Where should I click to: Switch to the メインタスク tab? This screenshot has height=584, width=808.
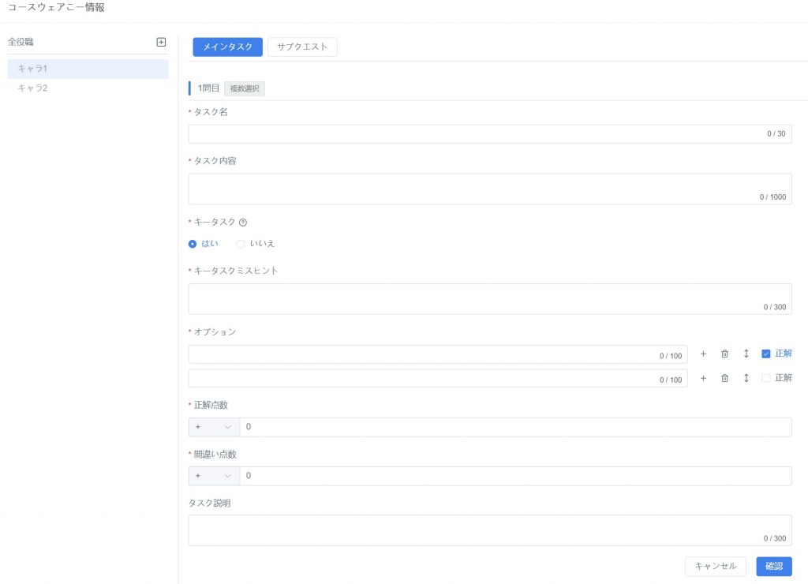tap(227, 47)
